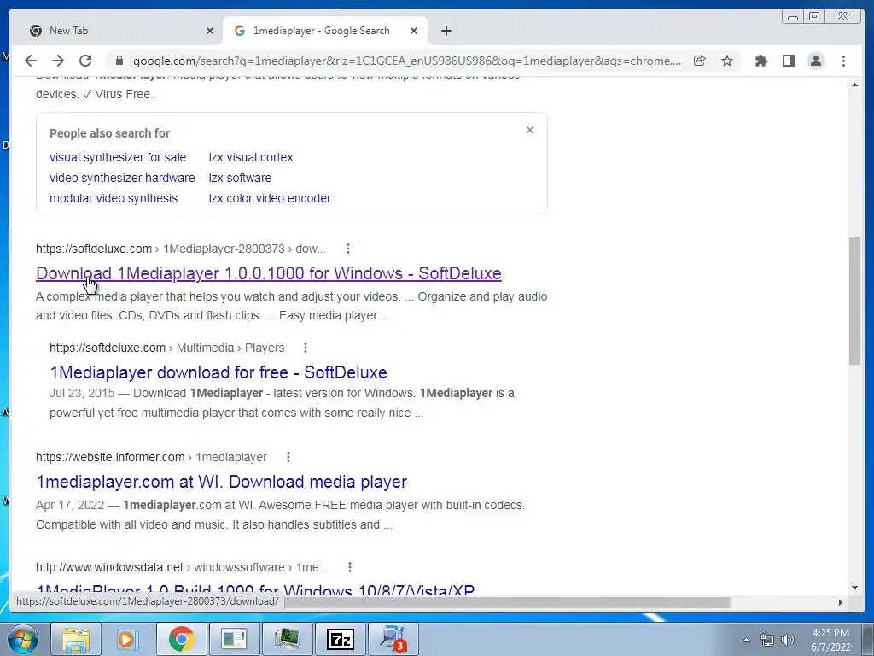Open the Chrome profile avatar menu

(x=815, y=61)
